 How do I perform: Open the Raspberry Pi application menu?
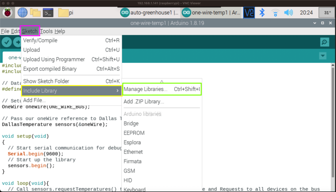(x=7, y=13)
